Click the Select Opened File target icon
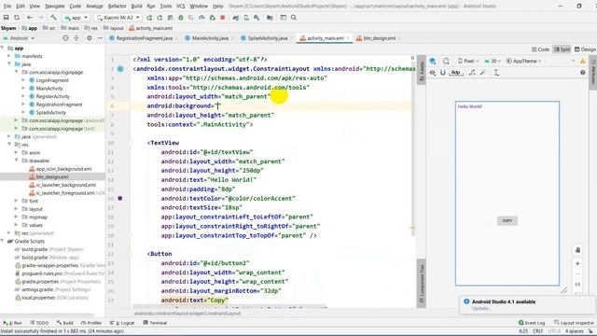 [x=65, y=38]
